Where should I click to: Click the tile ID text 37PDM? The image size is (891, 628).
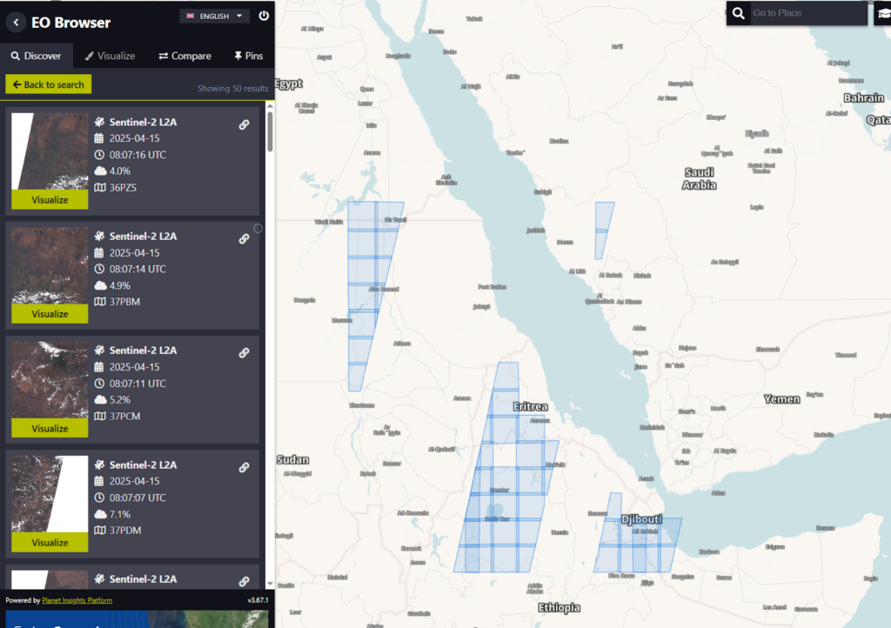(x=125, y=531)
